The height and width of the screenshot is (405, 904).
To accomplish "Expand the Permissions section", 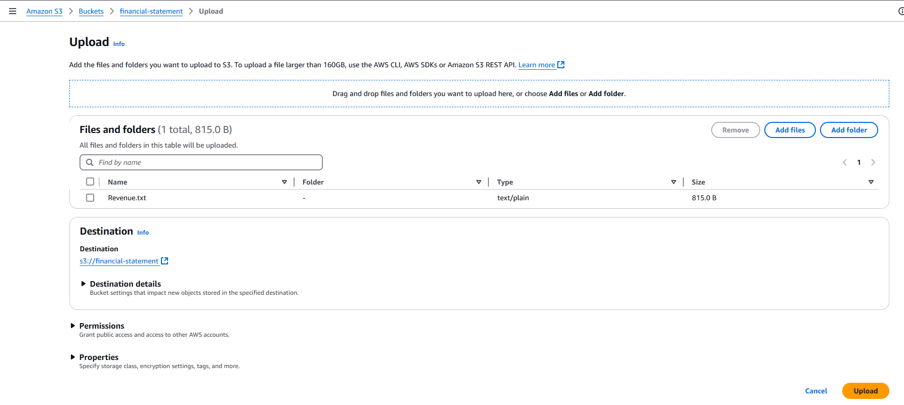I will point(73,326).
